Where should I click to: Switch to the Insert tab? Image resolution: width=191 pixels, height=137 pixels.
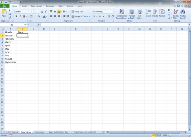pyautogui.click(x=24, y=6)
